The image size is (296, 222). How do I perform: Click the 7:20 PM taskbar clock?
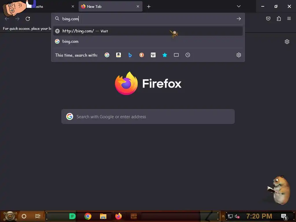coord(259,216)
